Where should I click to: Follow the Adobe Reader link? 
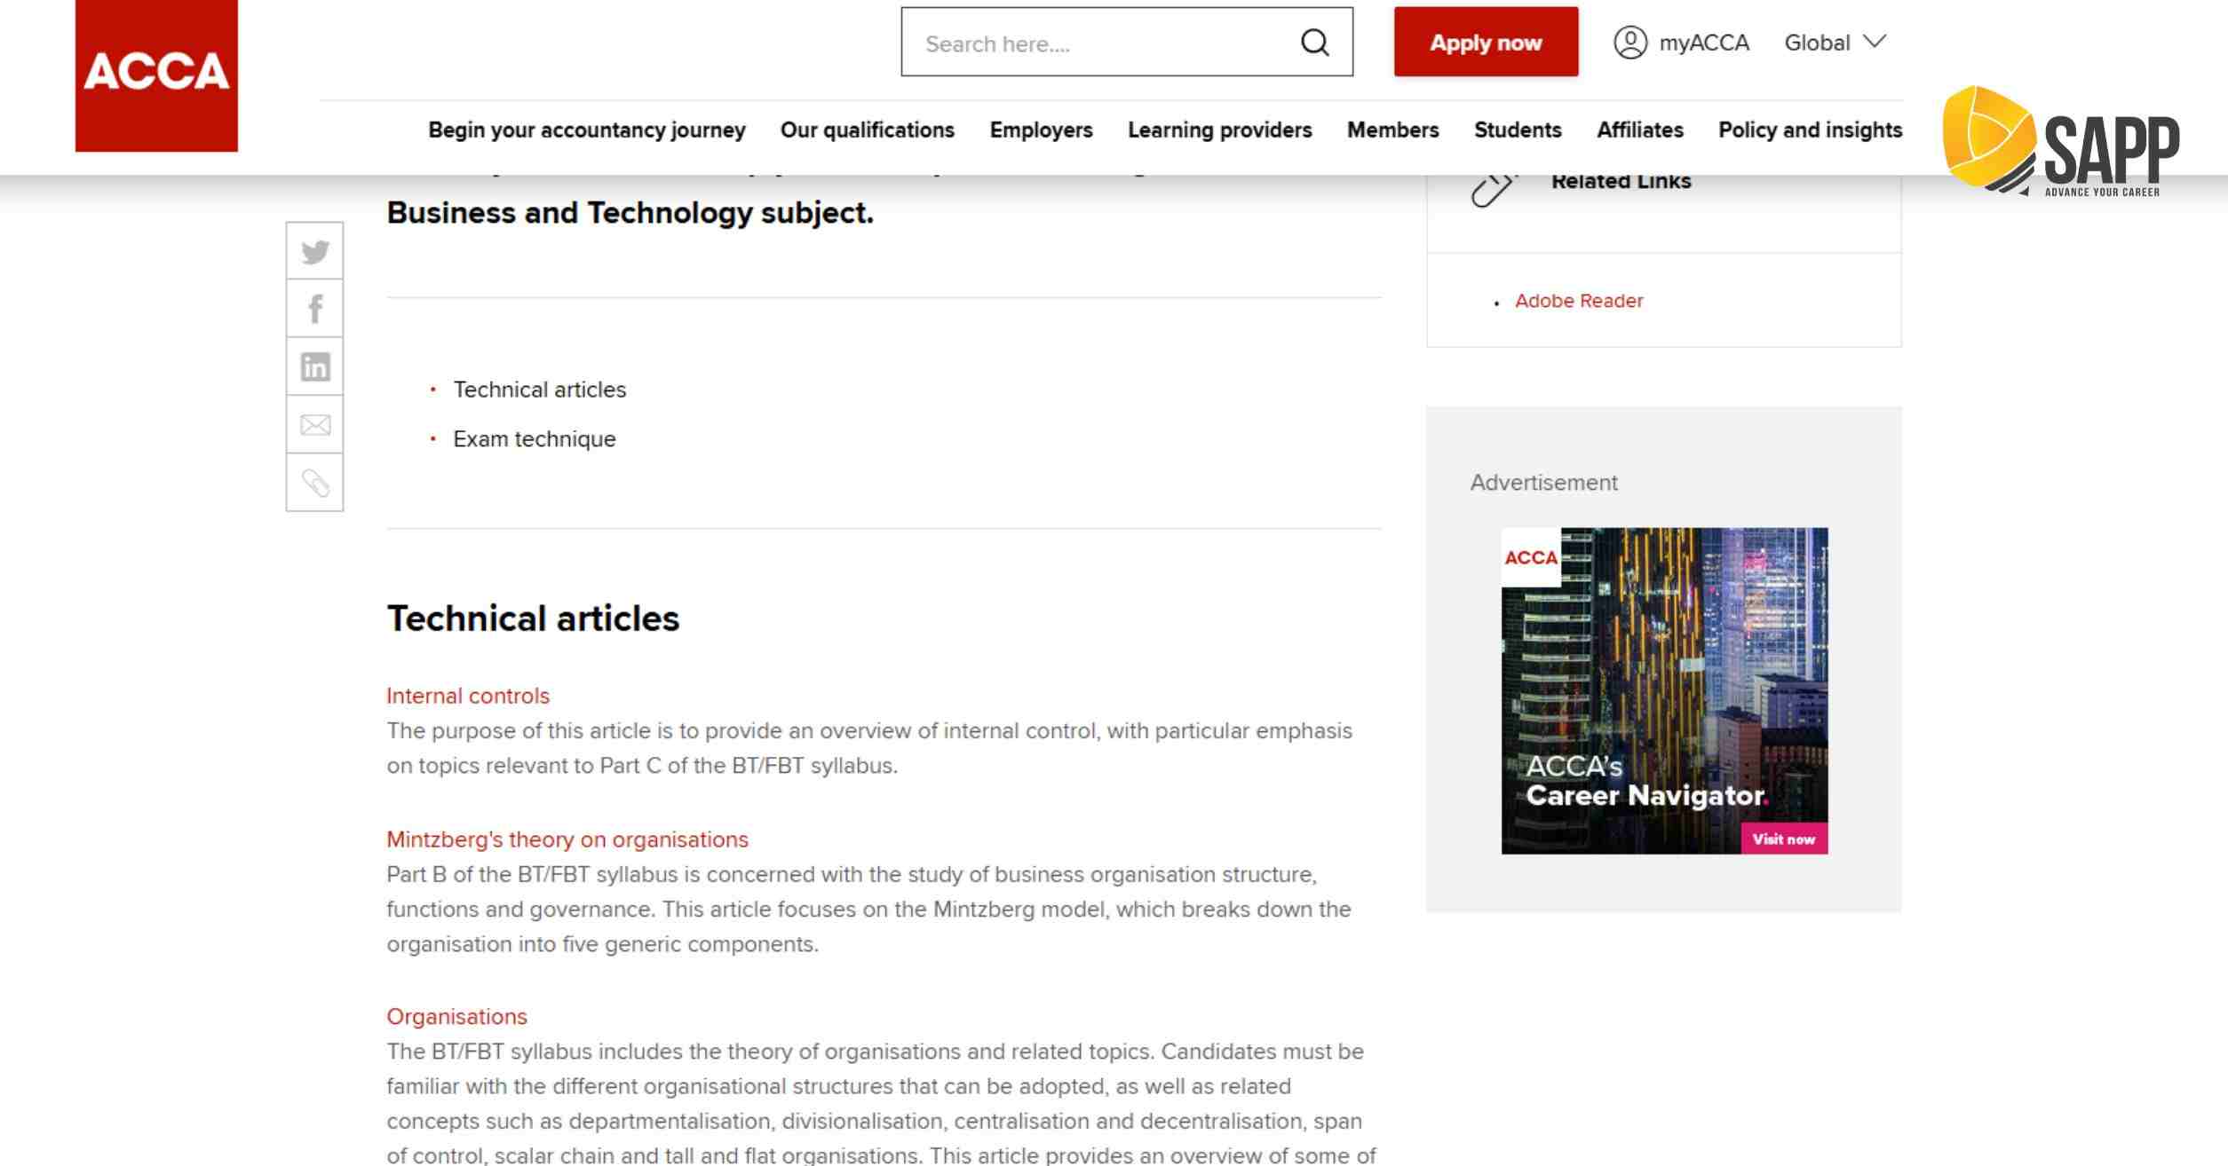(1578, 301)
